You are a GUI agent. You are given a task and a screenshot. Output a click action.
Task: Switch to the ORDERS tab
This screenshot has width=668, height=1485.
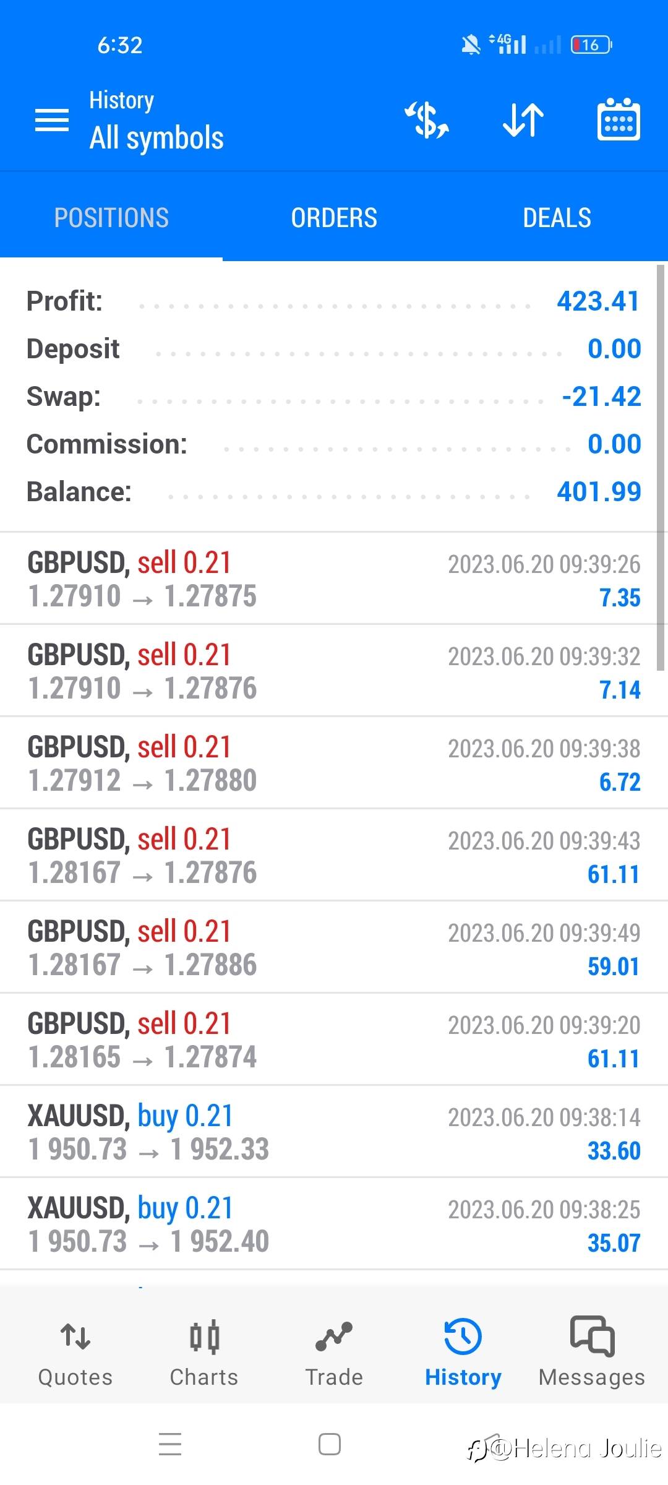(x=334, y=218)
